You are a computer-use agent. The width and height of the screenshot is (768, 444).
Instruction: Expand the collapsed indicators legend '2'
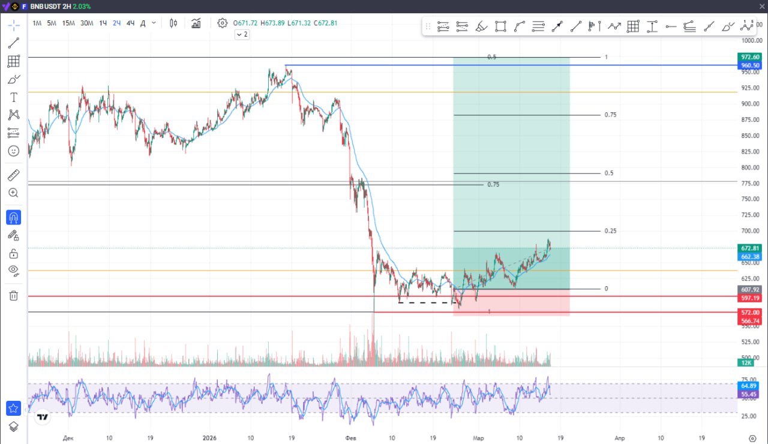tap(242, 35)
